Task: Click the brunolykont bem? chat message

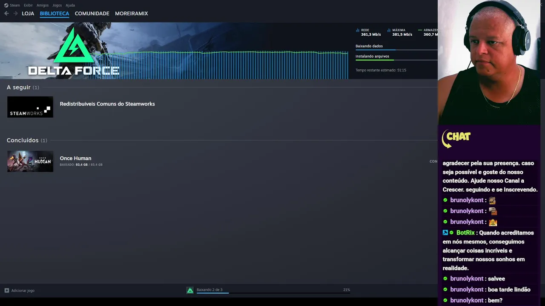Action: tap(473, 300)
